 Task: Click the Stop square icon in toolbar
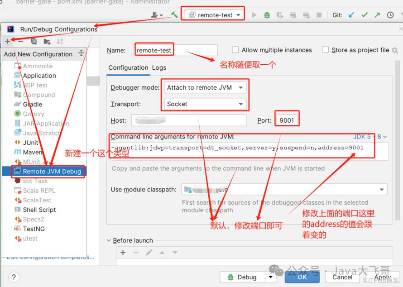(319, 15)
